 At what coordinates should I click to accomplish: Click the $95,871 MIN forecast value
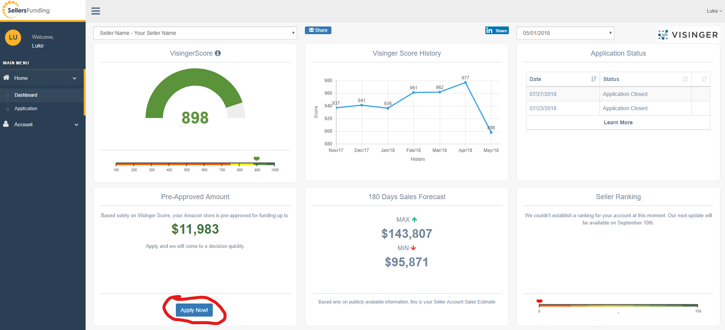(407, 262)
